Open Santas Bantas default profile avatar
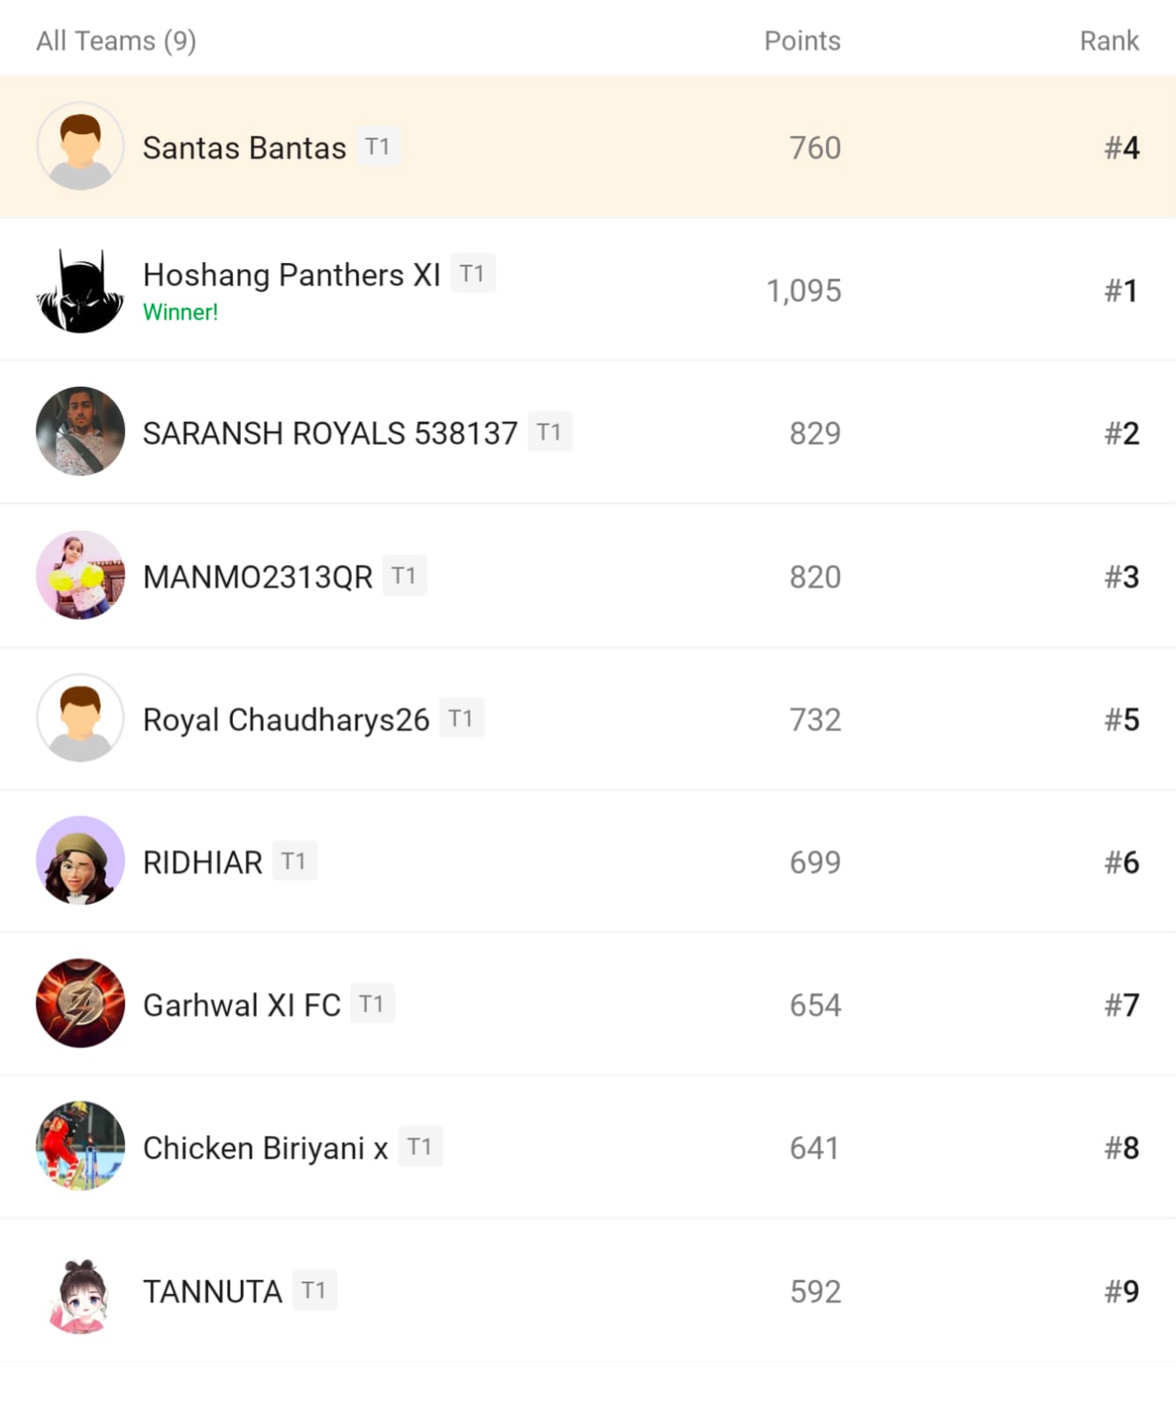This screenshot has width=1176, height=1412. pyautogui.click(x=80, y=146)
